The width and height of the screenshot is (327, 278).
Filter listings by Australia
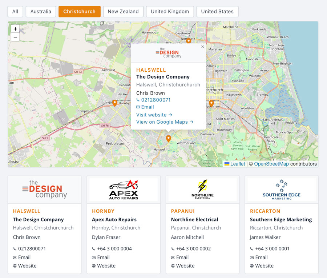coord(41,12)
